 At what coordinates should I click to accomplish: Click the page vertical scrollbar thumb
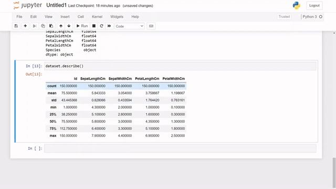(334, 173)
